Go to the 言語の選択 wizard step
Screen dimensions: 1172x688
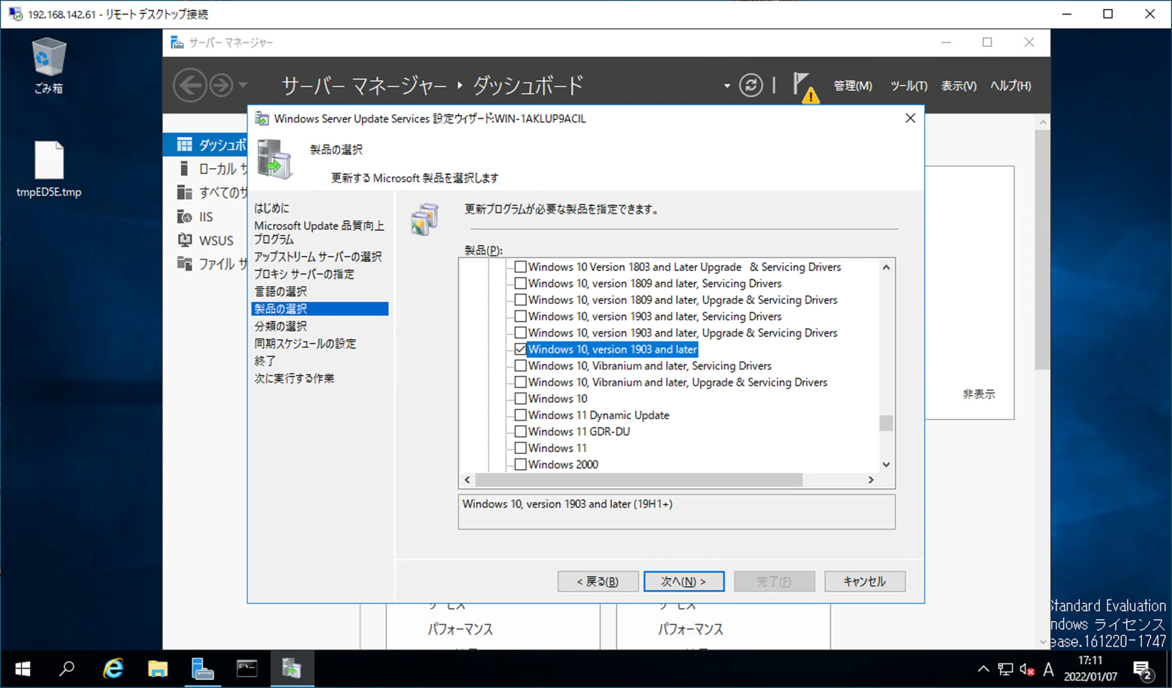(280, 292)
